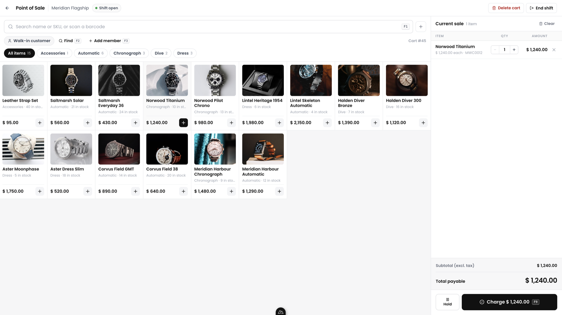562x315 pixels.
Task: Add Meridian Harbour Automatic to the sale
Action: click(279, 191)
